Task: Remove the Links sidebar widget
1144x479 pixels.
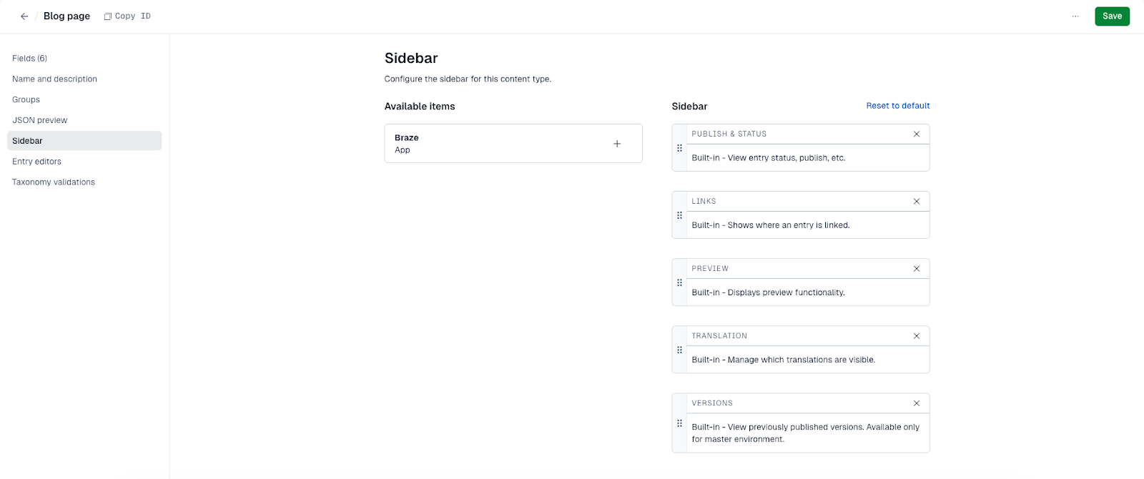Action: coord(917,202)
